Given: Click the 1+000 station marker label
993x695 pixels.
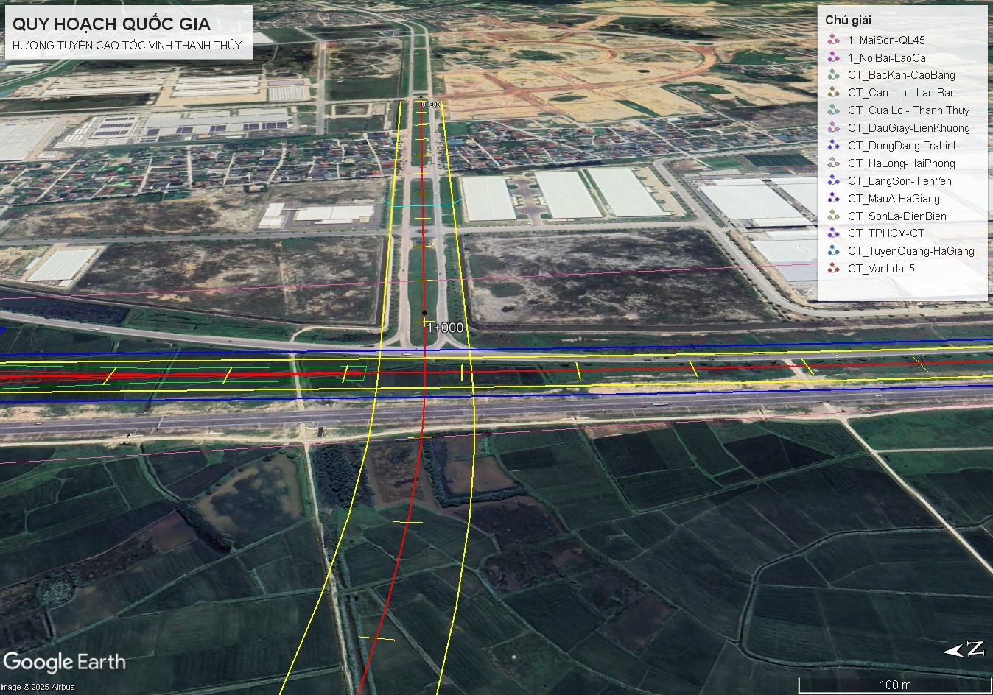Looking at the screenshot, I should pyautogui.click(x=445, y=328).
